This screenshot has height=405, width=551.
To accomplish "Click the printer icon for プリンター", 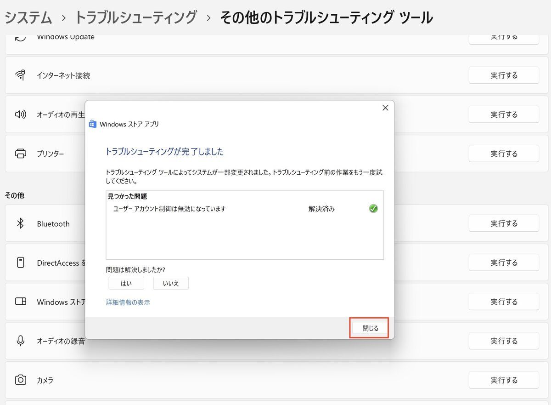I will click(21, 154).
